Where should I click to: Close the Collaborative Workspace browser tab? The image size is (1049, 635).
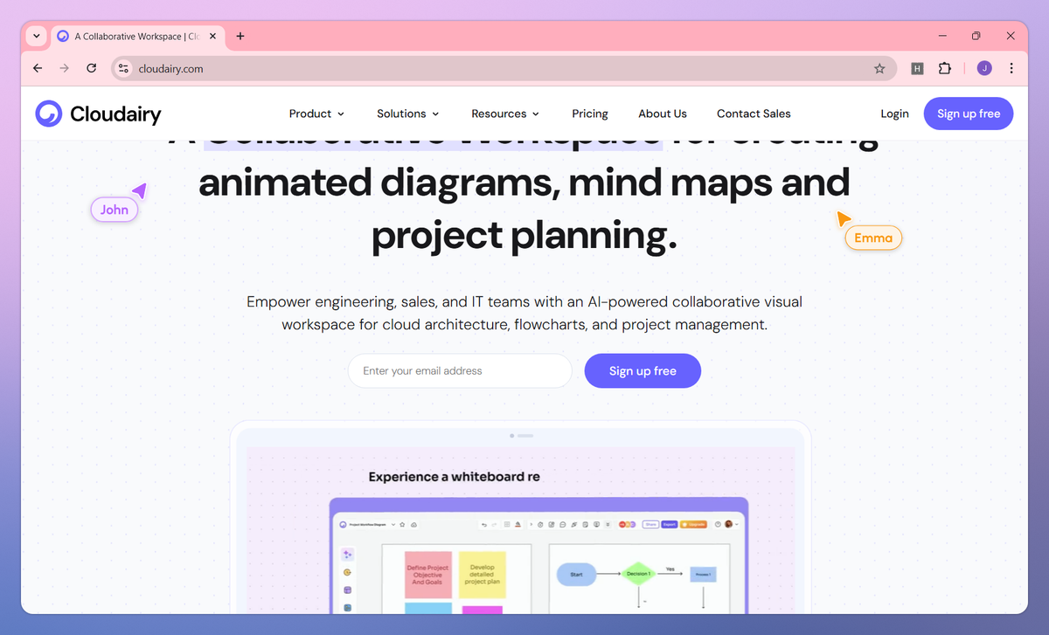click(212, 36)
